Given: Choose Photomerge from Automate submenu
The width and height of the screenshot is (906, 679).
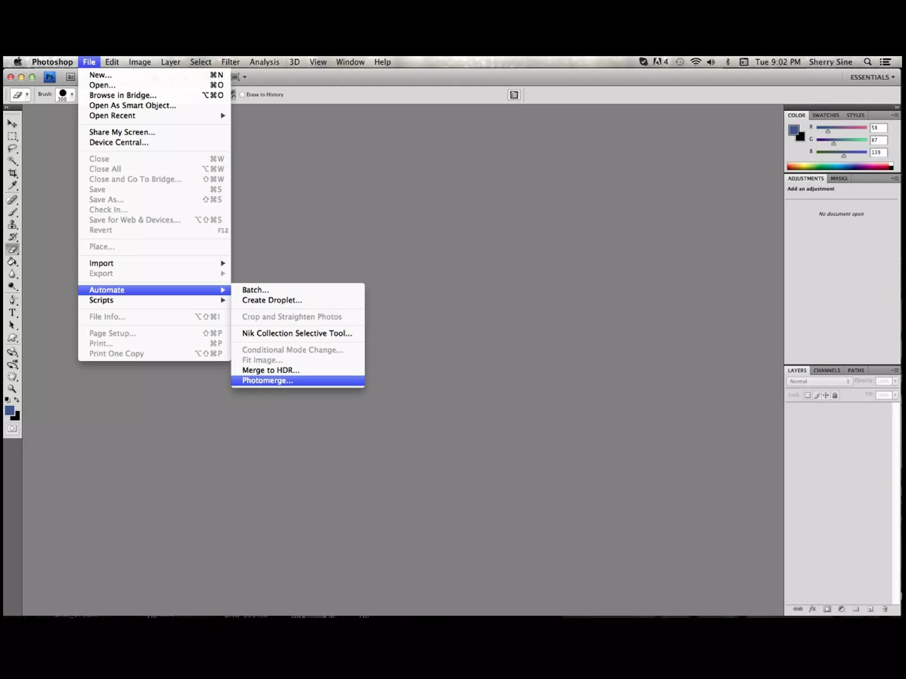Looking at the screenshot, I should 267,381.
